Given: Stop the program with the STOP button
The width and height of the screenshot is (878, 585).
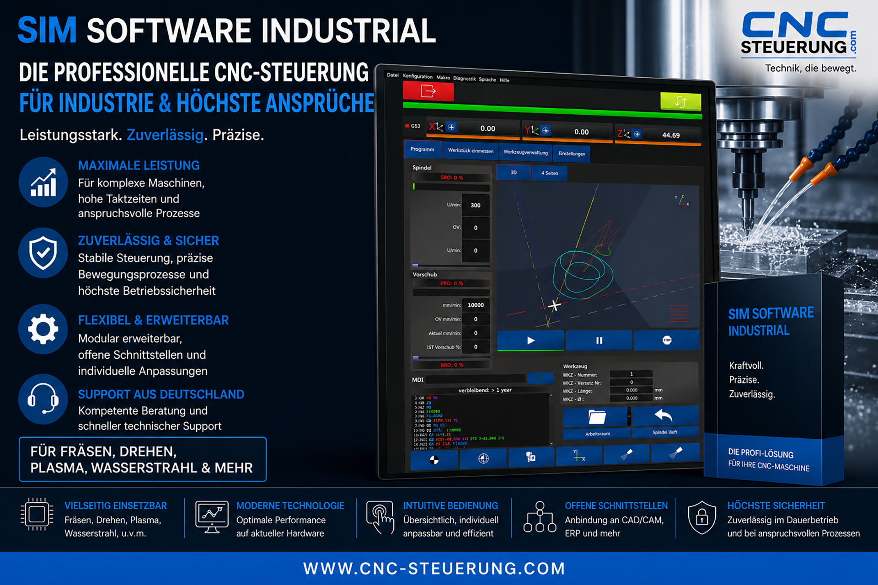Looking at the screenshot, I should point(667,340).
